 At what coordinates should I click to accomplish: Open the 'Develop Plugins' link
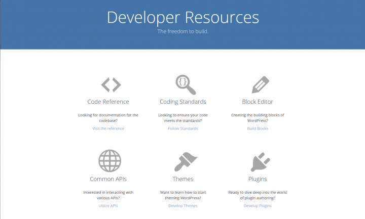(x=258, y=206)
